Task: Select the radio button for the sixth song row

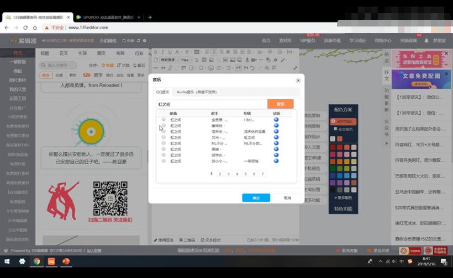Action: point(164,149)
